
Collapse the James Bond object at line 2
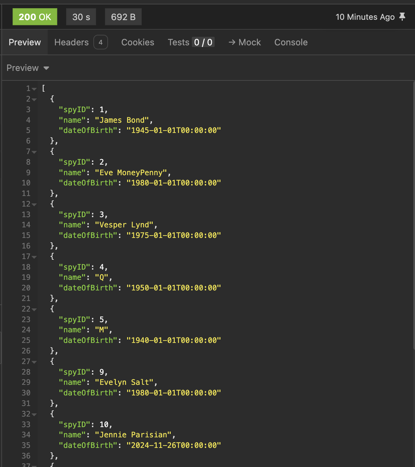(34, 100)
